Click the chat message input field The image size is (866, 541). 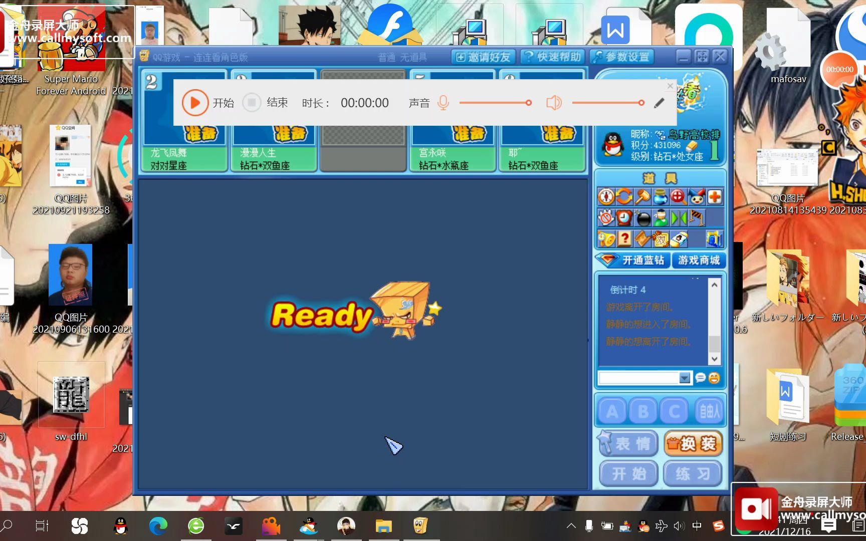click(x=639, y=378)
